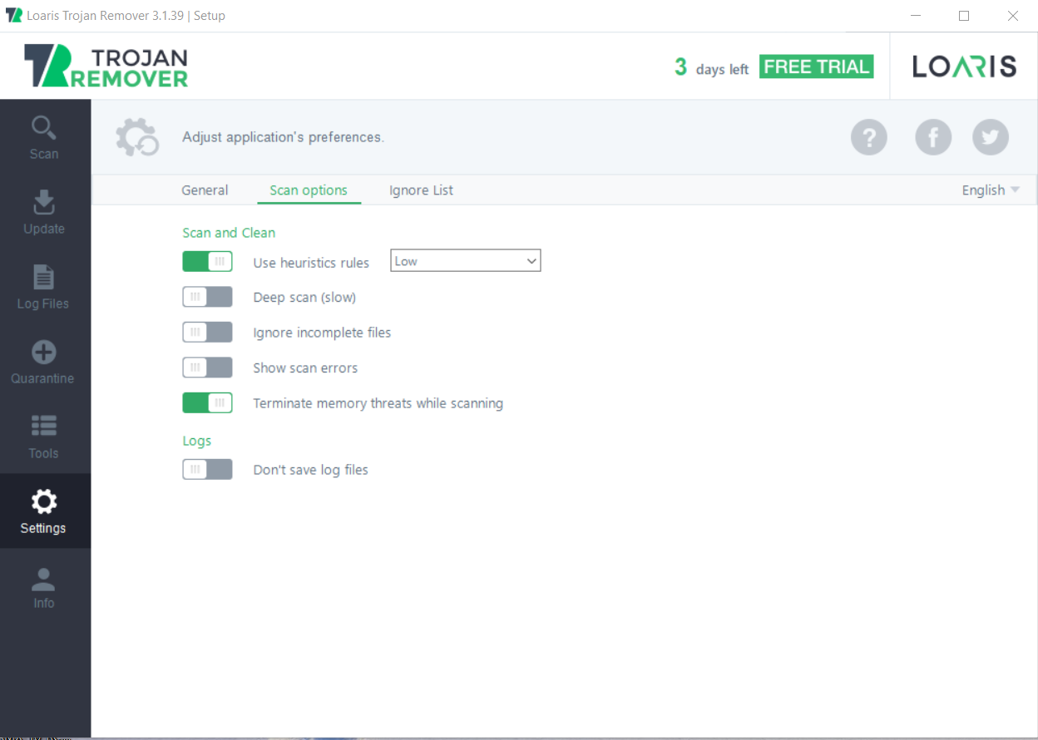
Task: Enable the Deep scan (slow) toggle
Action: pyautogui.click(x=207, y=297)
